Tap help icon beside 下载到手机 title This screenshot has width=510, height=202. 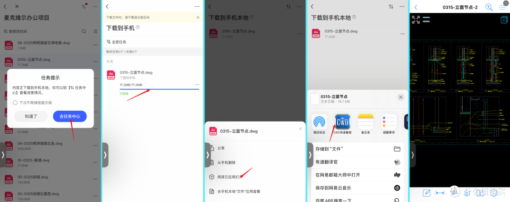click(137, 28)
